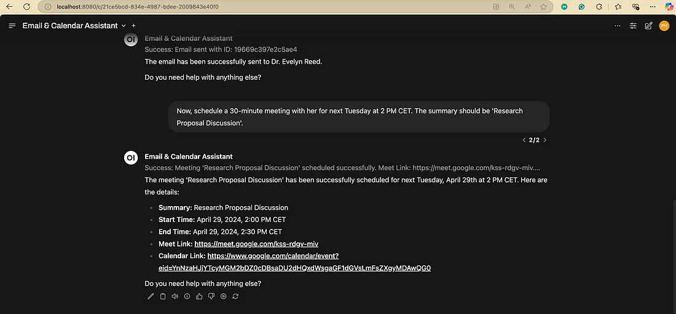
Task: Copy the assistant response to clipboard
Action: coord(163,296)
